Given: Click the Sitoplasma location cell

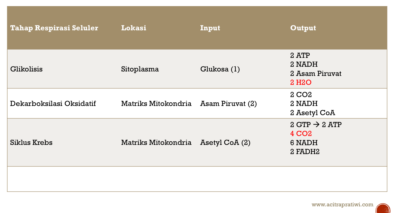Looking at the screenshot, I should [x=140, y=69].
